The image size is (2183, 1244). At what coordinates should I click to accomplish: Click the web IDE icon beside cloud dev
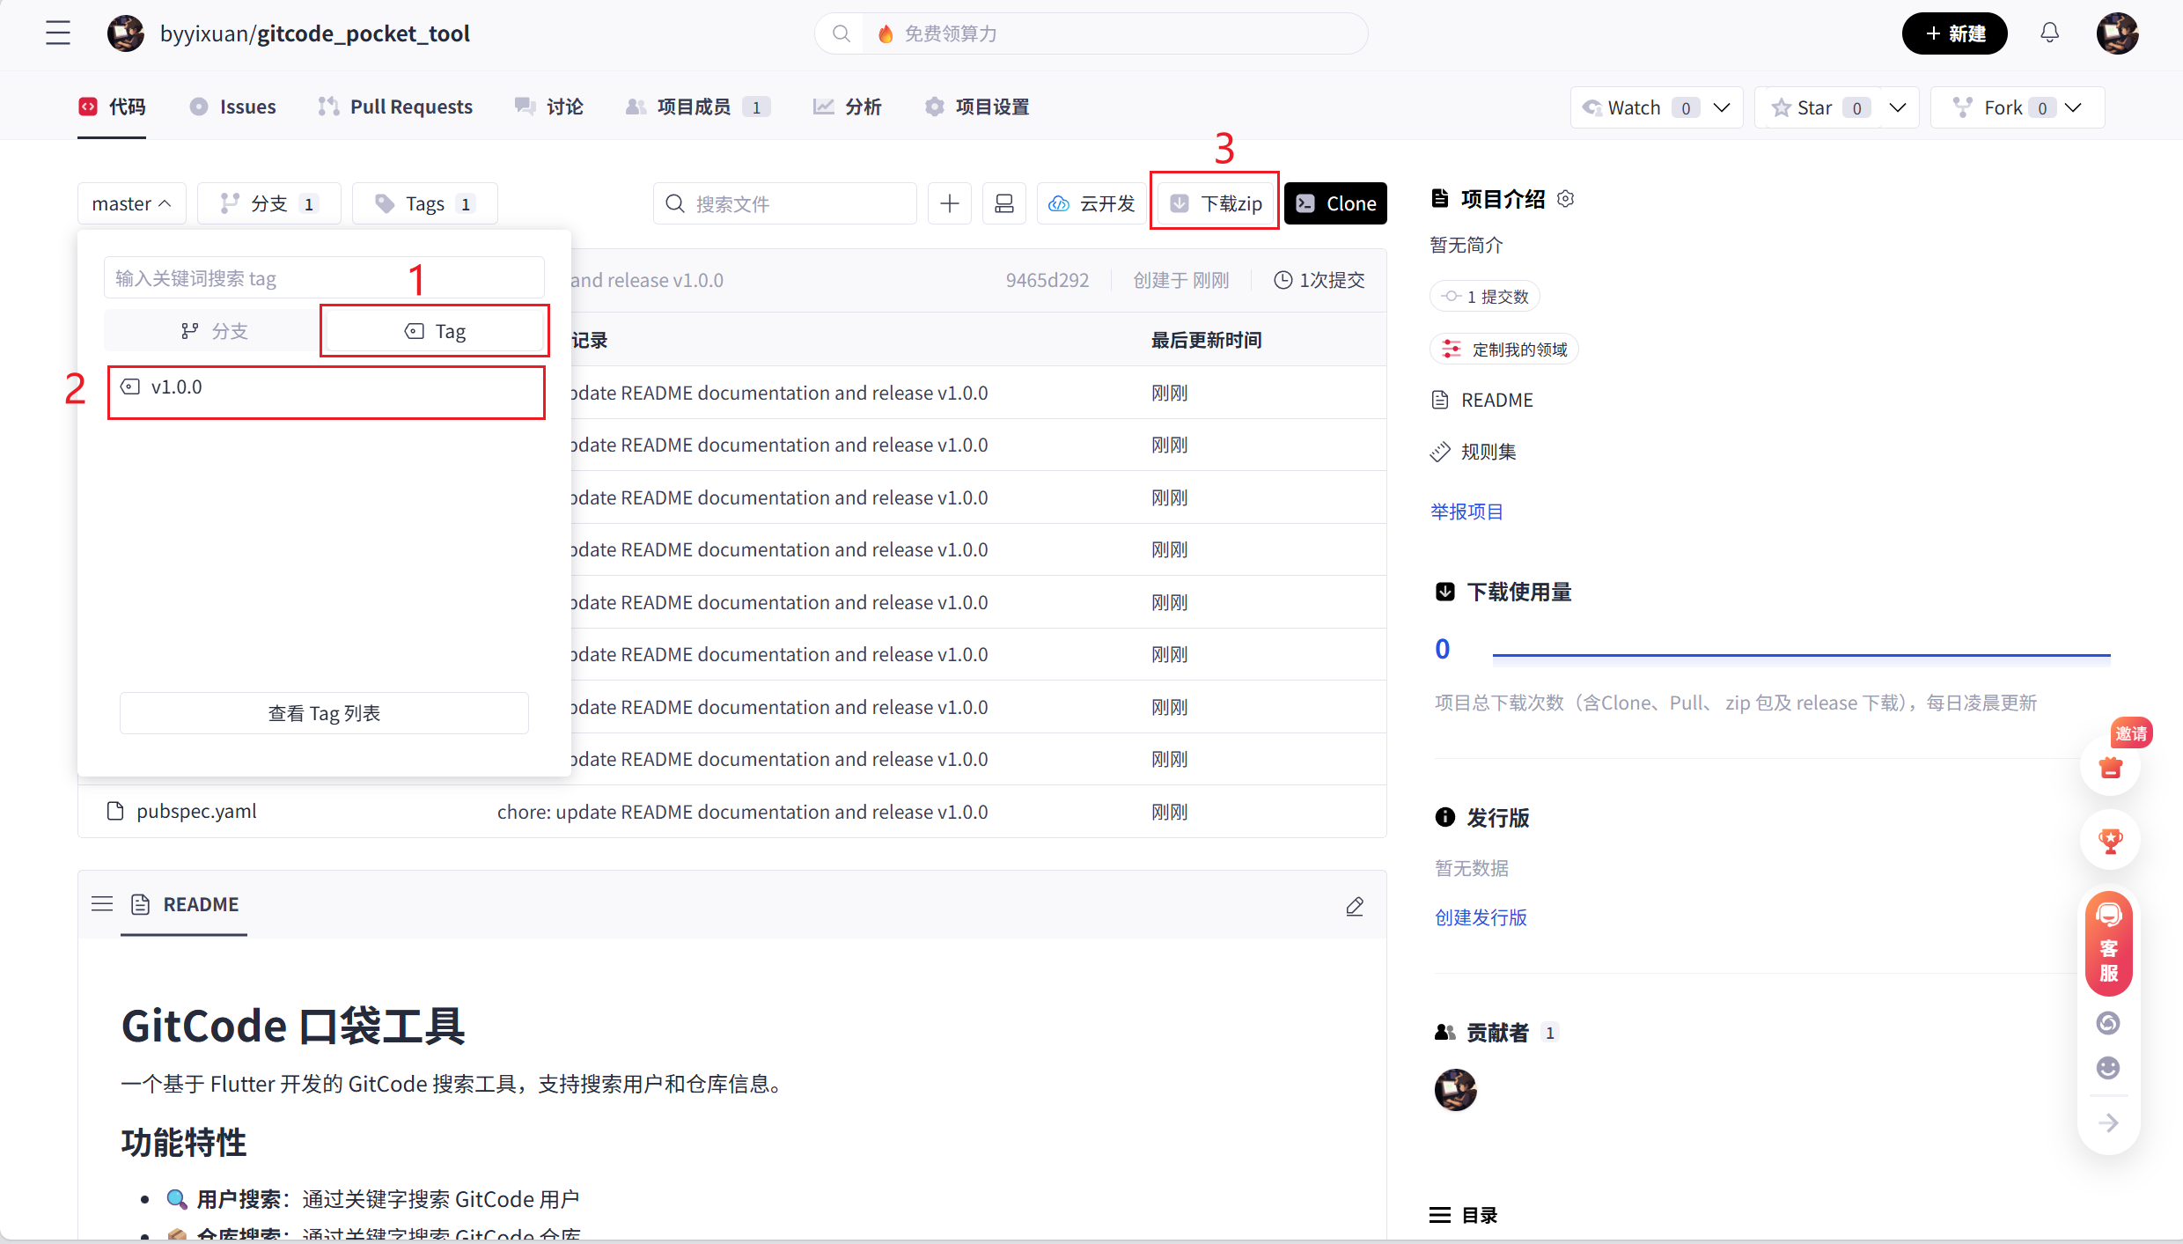pyautogui.click(x=1003, y=203)
